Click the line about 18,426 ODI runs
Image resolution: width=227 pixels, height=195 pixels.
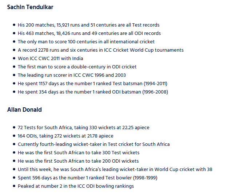point(89,33)
